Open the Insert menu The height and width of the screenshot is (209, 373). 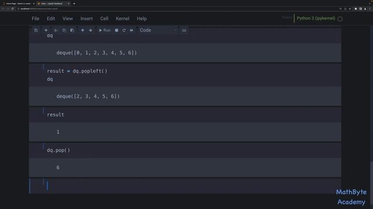click(87, 19)
